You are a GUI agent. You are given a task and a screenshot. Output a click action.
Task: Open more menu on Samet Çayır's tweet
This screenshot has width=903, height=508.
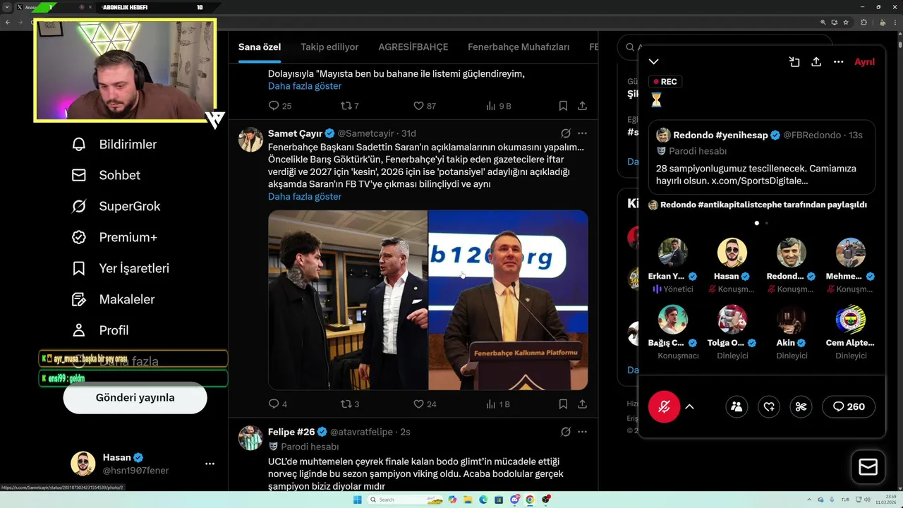pos(582,133)
